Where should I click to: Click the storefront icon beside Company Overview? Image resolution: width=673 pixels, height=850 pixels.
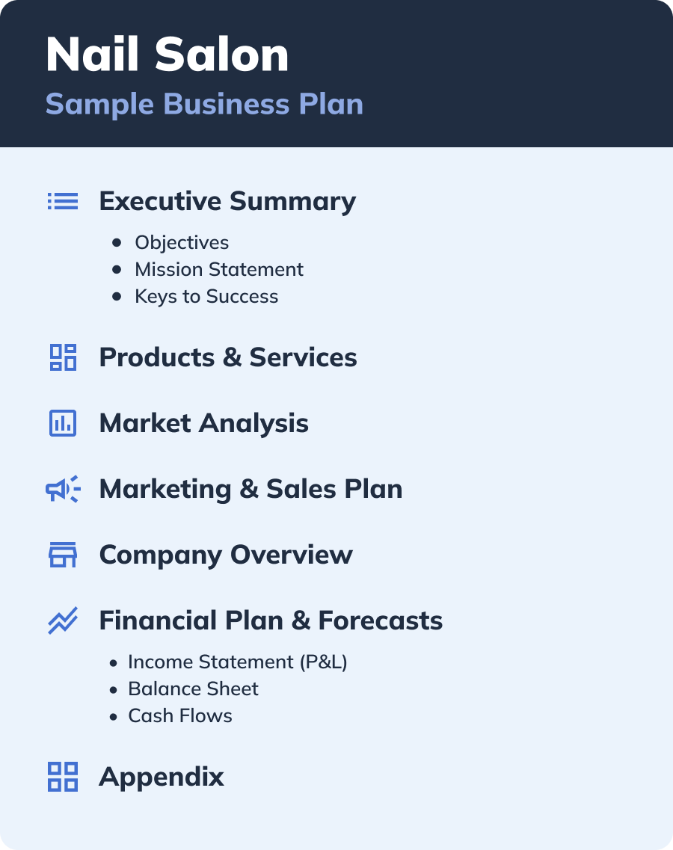[x=63, y=555]
